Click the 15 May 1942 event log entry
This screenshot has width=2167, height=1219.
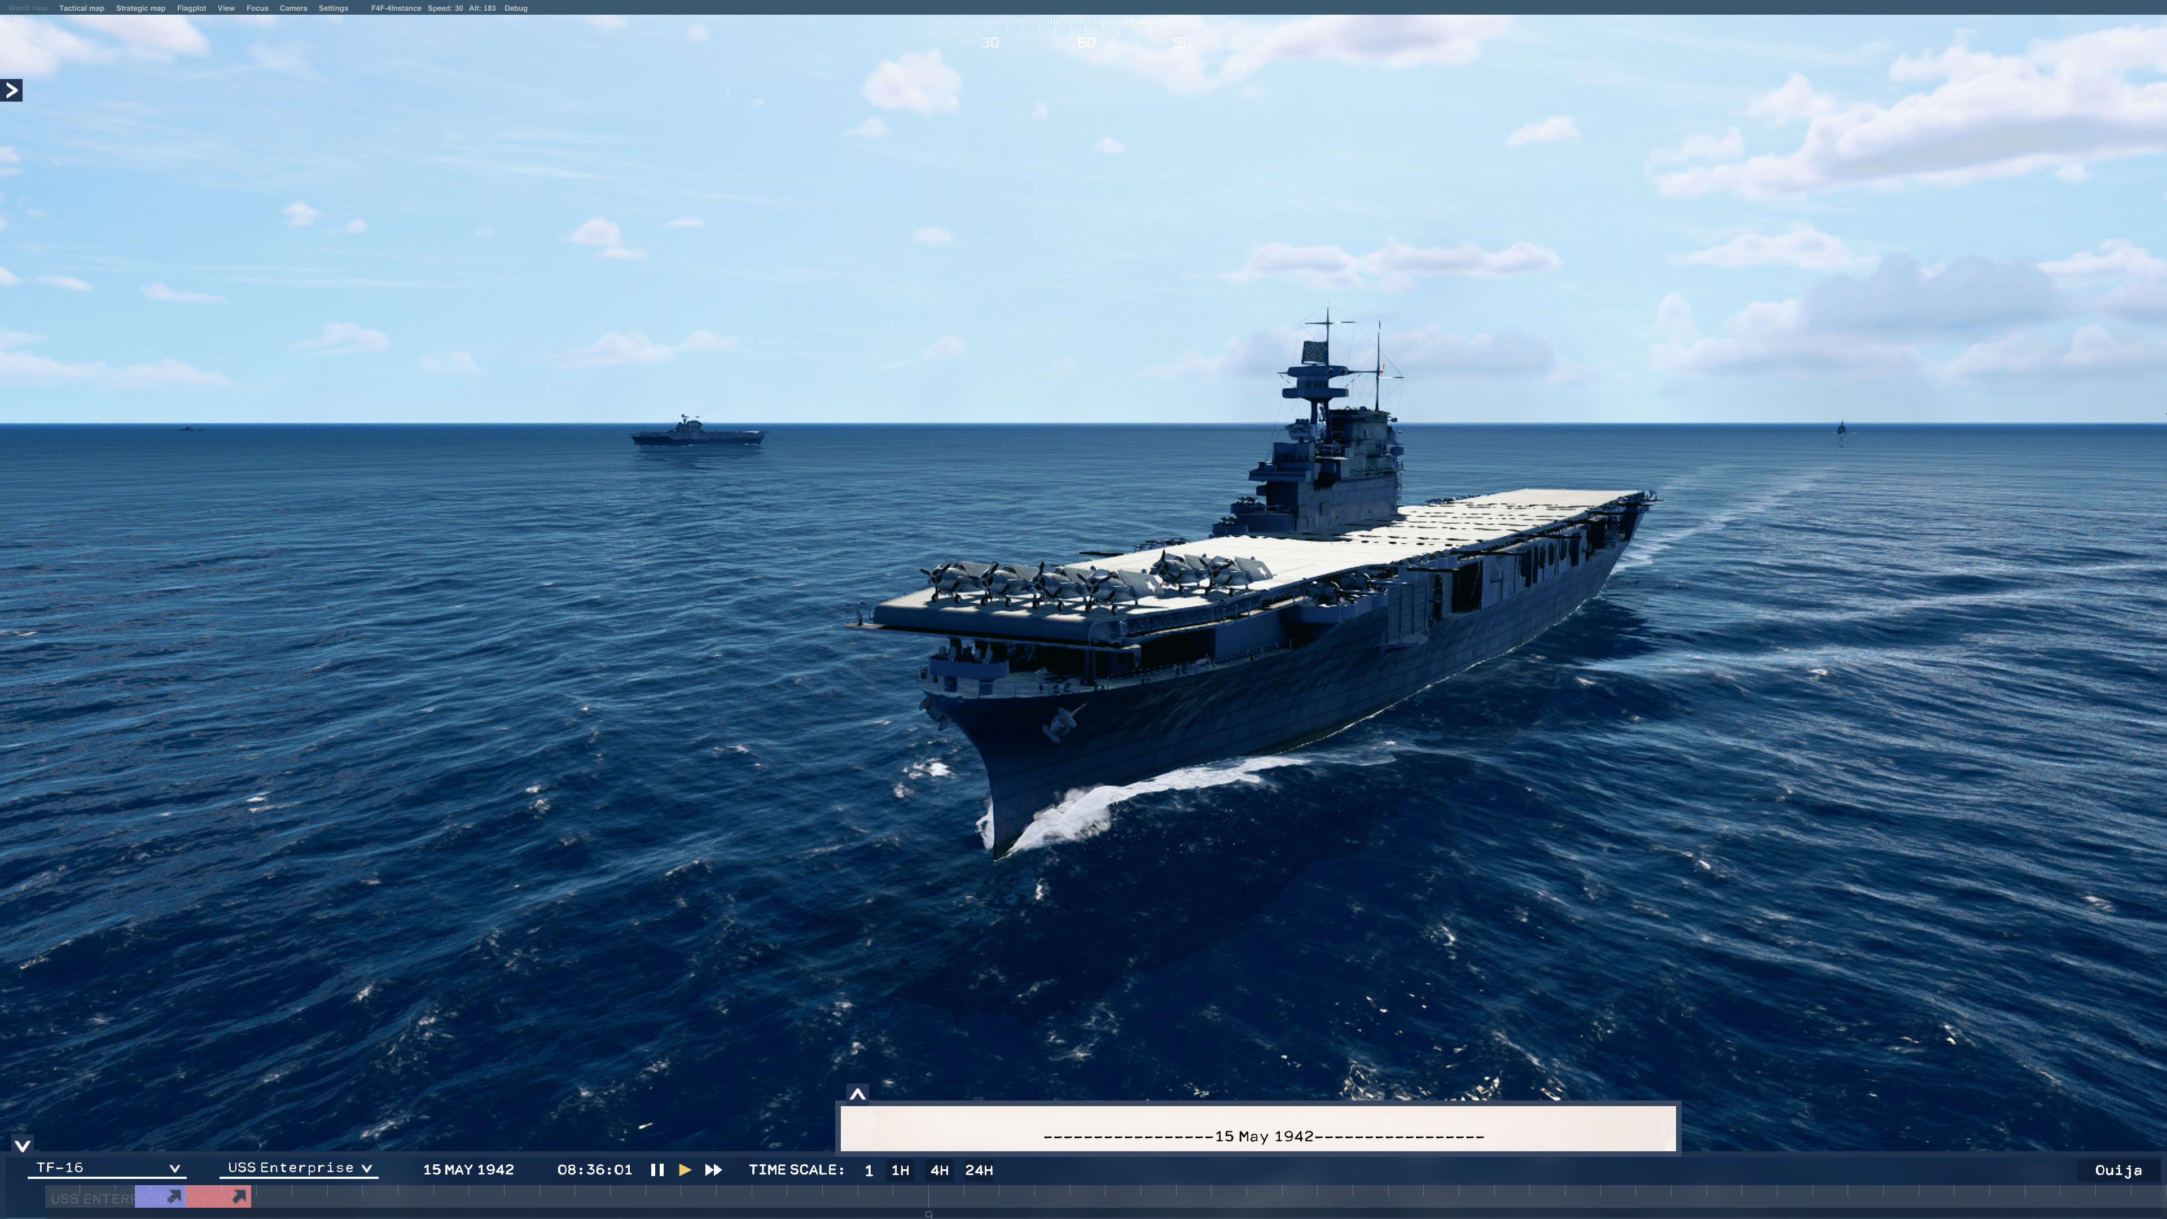(1264, 1135)
